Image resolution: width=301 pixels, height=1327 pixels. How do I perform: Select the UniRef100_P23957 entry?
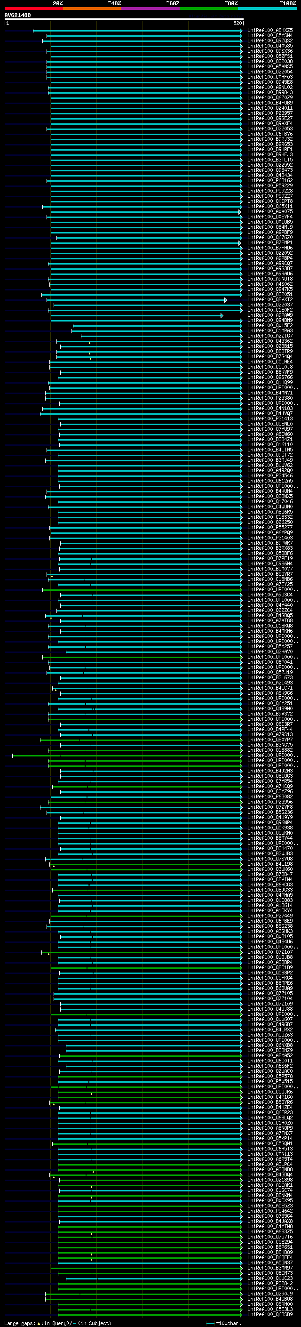click(270, 113)
